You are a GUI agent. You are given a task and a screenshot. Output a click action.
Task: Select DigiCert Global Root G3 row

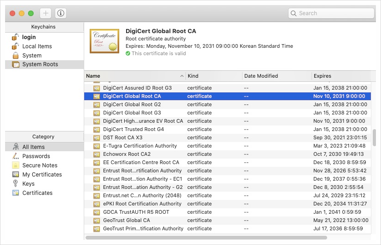(227, 113)
